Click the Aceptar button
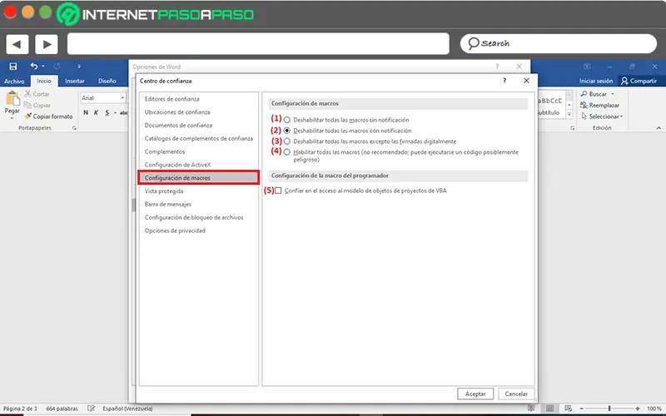This screenshot has height=416, width=666. pos(475,394)
